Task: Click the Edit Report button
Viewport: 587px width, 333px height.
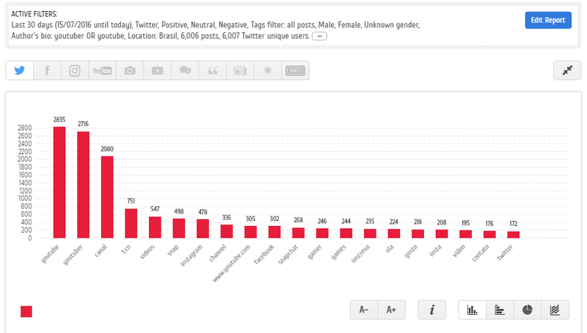Action: click(x=548, y=21)
